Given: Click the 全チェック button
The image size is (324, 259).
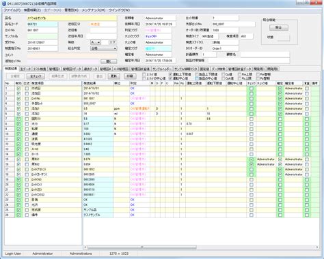Looking at the screenshot, I should (x=36, y=76).
